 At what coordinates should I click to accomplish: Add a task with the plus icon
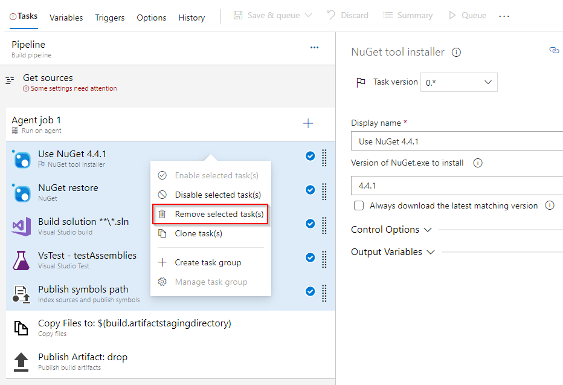(x=308, y=123)
